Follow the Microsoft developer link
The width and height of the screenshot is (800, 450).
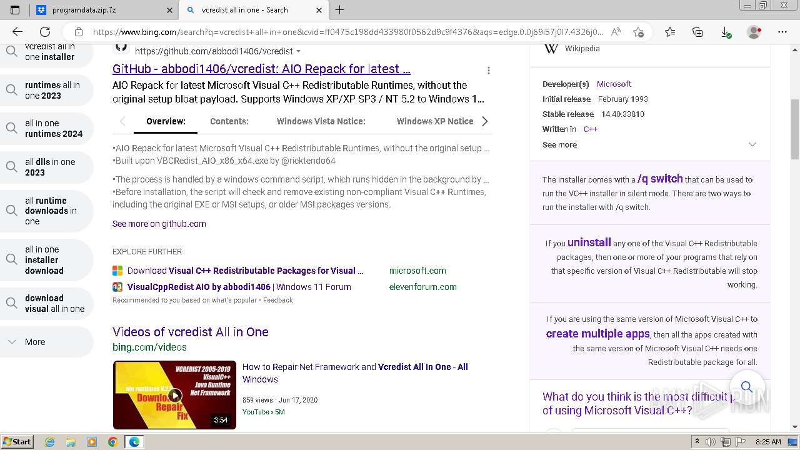point(614,84)
